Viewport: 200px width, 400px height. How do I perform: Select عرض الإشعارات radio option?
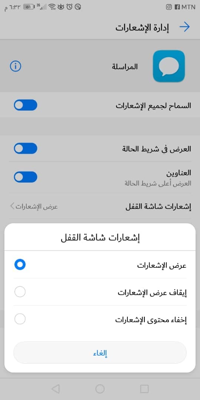click(x=20, y=264)
